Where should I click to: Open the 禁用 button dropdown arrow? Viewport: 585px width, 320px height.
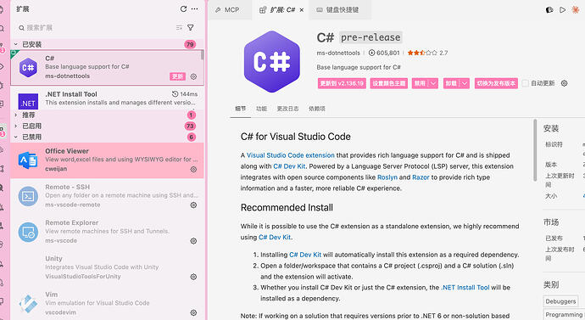click(x=433, y=83)
